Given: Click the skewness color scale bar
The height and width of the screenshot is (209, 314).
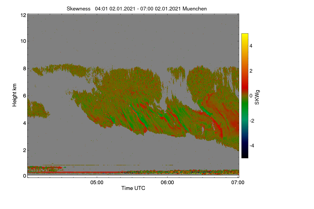Looking at the screenshot, I should tap(245, 96).
